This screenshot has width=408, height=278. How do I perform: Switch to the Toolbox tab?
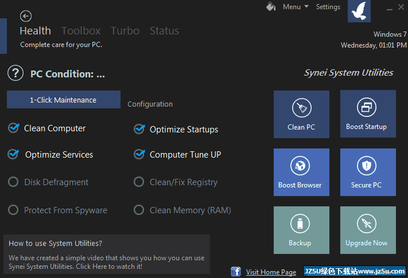81,30
